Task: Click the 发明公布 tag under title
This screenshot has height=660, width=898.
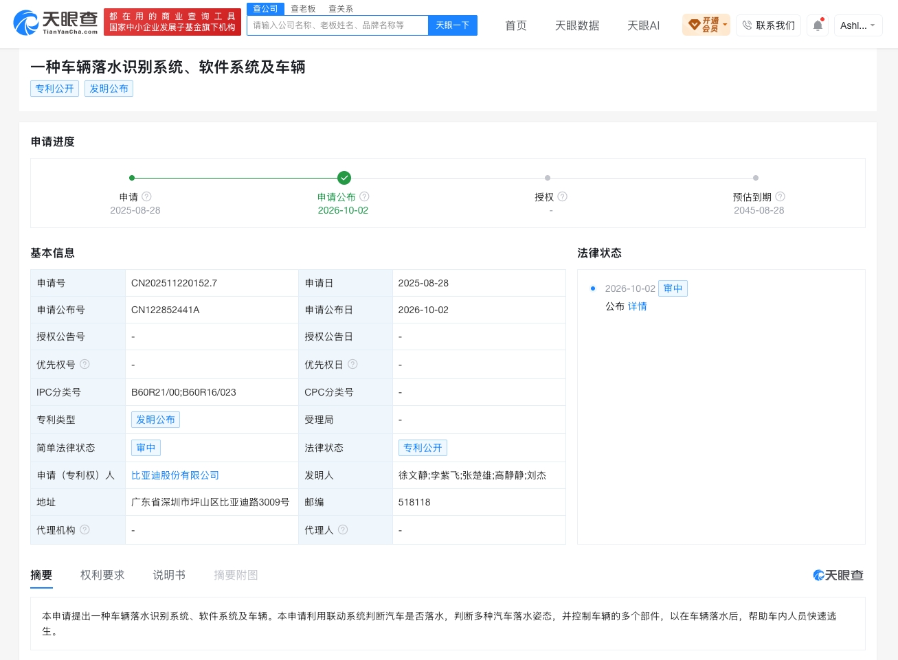Action: click(x=109, y=89)
